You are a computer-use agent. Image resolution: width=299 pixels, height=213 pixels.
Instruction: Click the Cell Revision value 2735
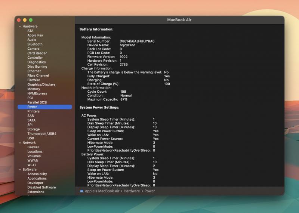point(124,64)
